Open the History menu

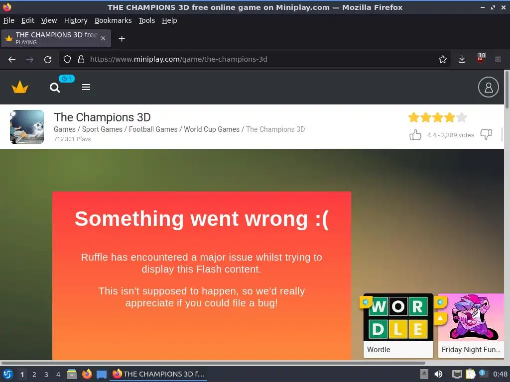(76, 20)
